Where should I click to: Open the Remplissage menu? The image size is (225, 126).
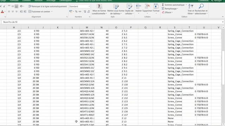pyautogui.click(x=170, y=8)
